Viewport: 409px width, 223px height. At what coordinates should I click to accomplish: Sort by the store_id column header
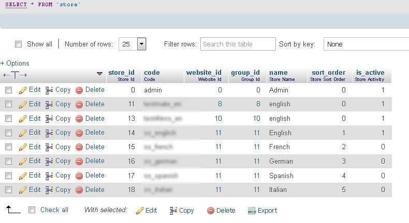121,72
